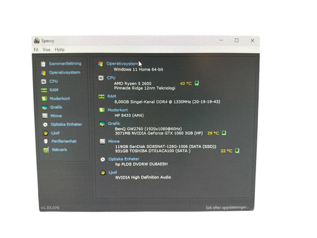Click the CPU heading in summary panel

pyautogui.click(x=111, y=78)
